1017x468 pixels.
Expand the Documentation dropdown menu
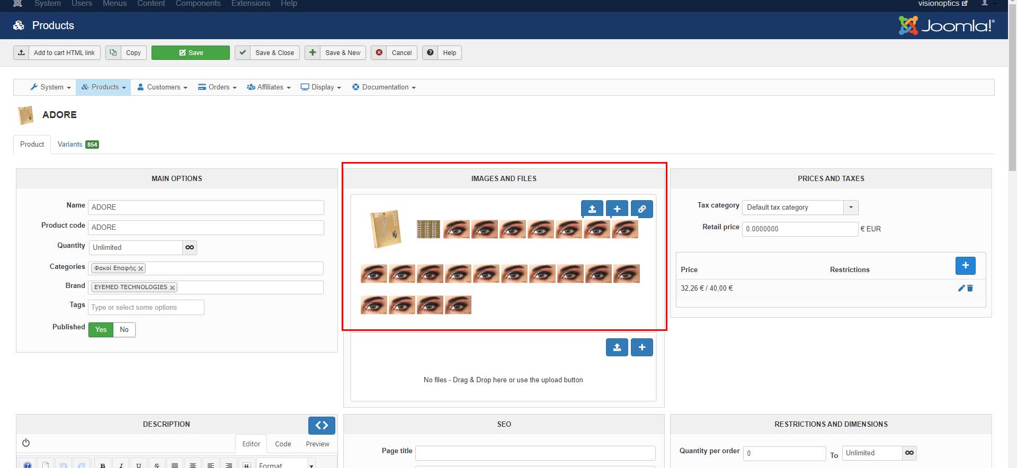384,87
